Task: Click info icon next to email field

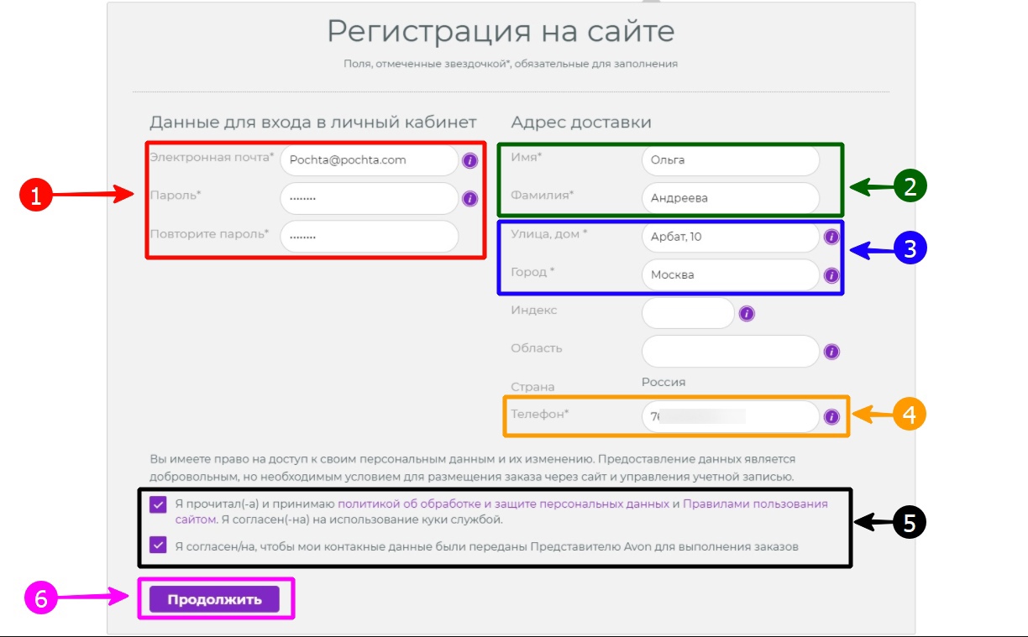Action: click(x=469, y=160)
